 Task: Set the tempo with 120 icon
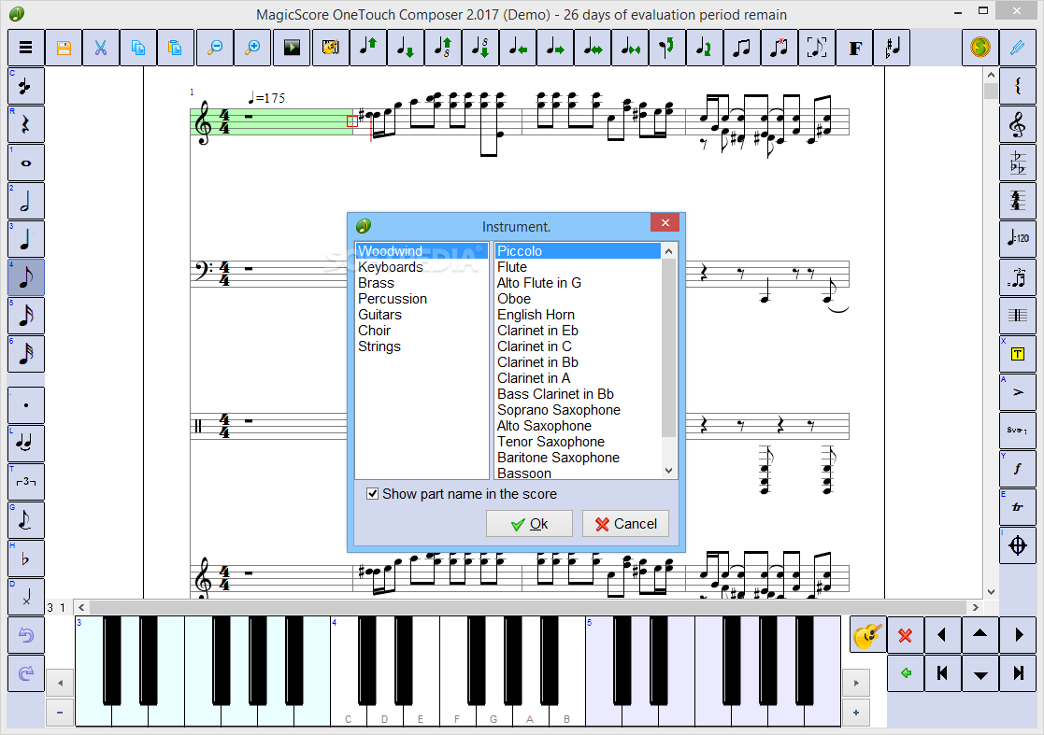(1018, 239)
